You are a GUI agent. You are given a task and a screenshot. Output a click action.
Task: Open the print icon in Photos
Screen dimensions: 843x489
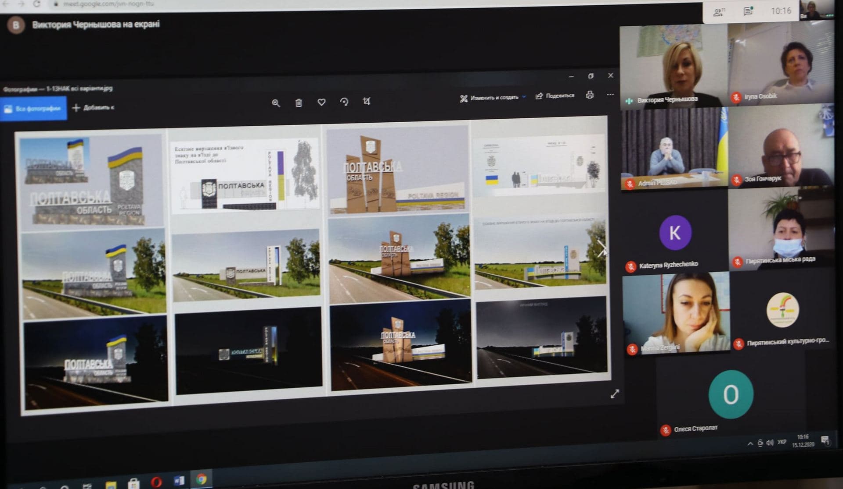point(590,95)
